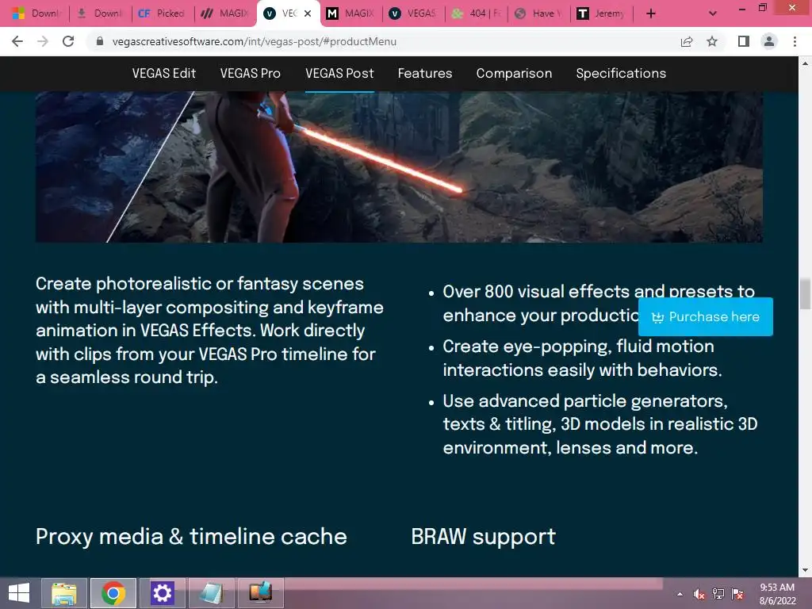This screenshot has height=609, width=812.
Task: Switch to the inactive VEGAS tab
Action: click(x=412, y=13)
